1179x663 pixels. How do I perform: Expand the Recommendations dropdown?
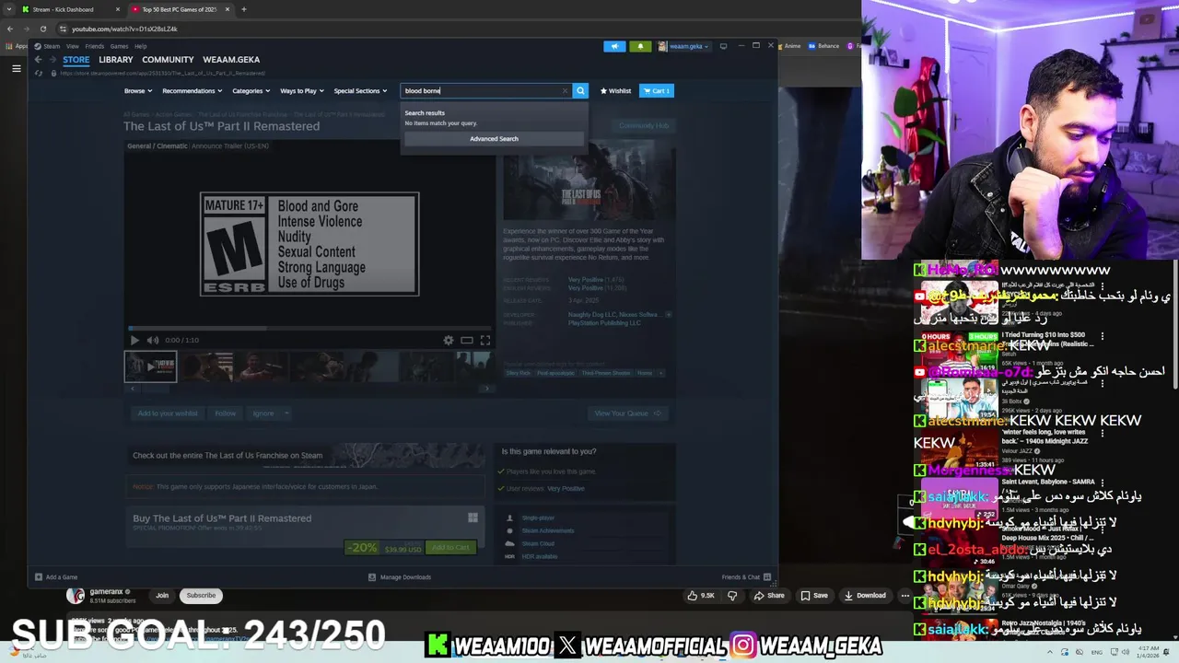193,91
